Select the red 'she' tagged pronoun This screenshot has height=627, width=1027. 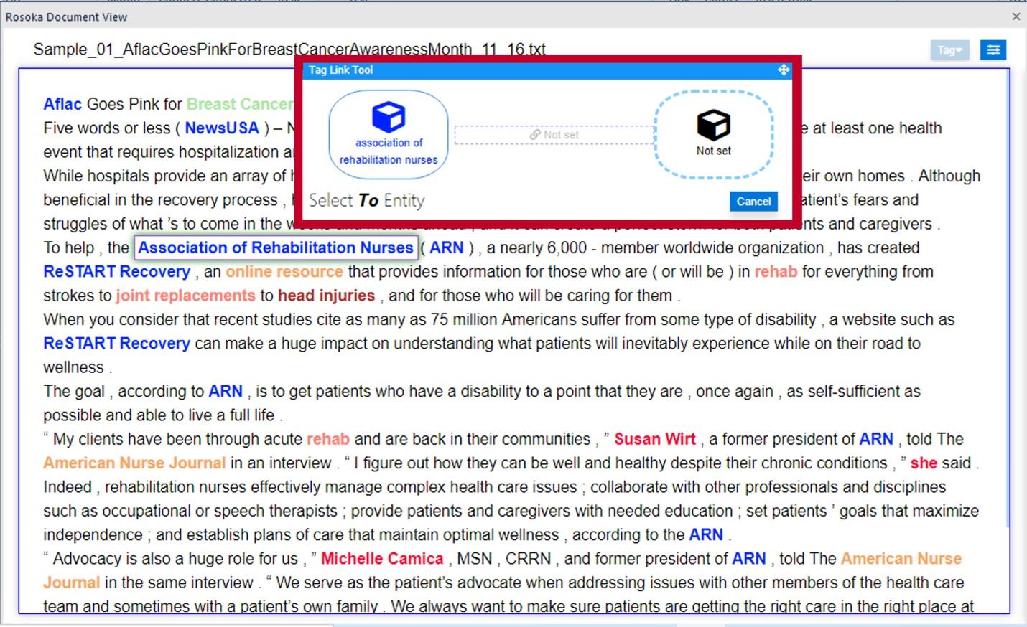pyautogui.click(x=923, y=463)
